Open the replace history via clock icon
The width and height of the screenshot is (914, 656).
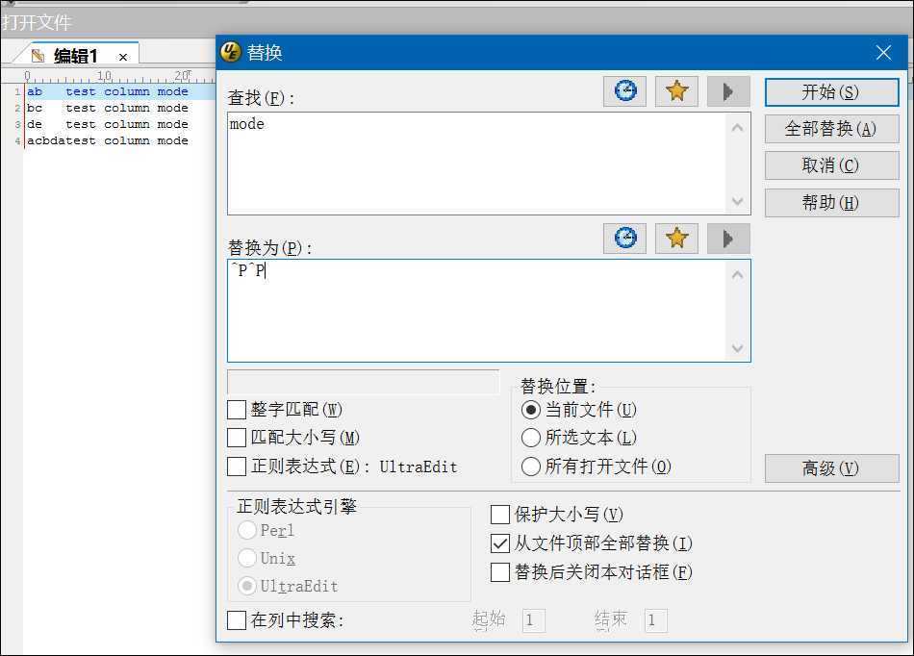625,238
